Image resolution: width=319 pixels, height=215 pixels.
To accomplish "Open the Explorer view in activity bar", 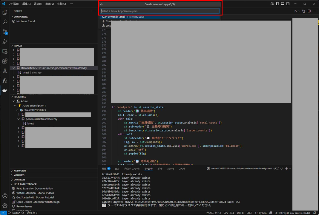I will [5, 13].
